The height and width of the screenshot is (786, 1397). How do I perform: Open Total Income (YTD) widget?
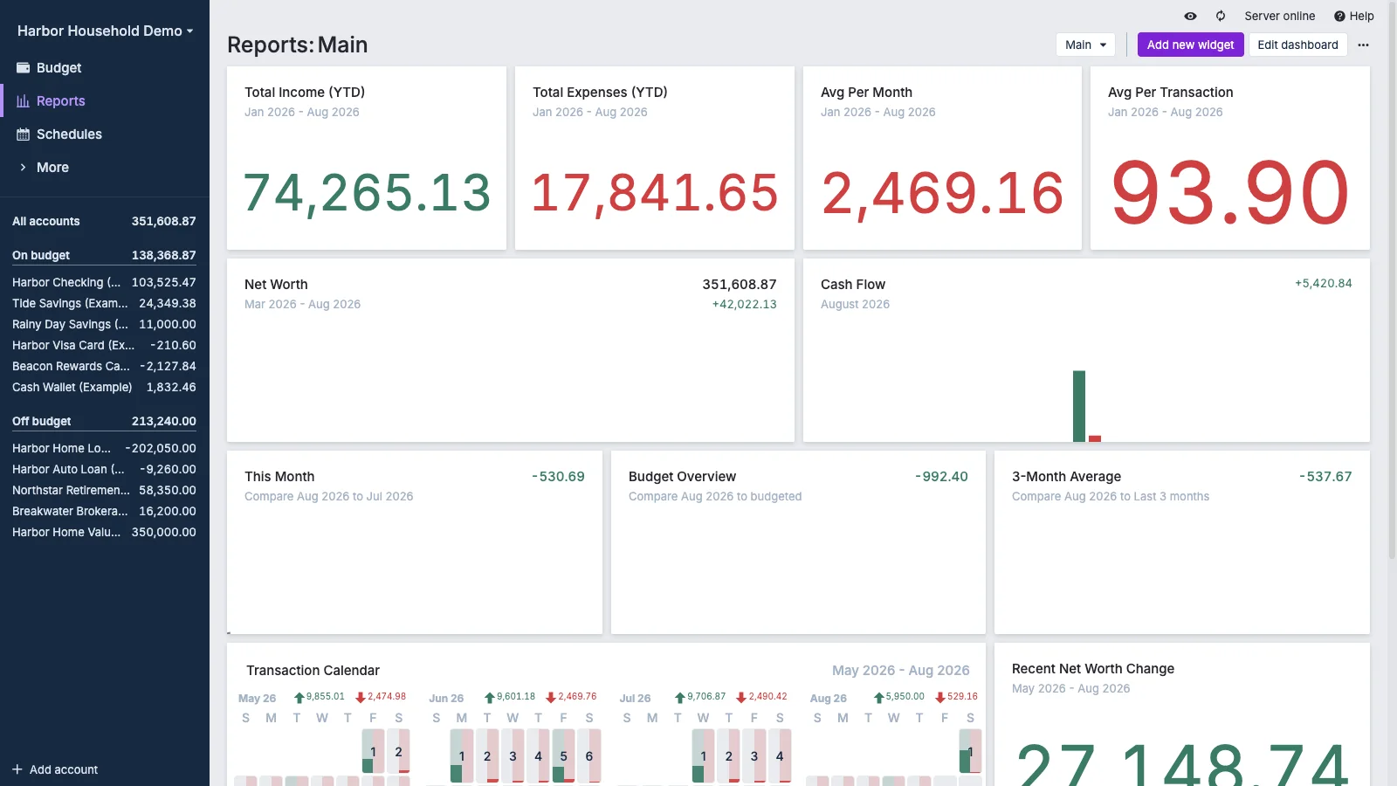[x=367, y=158]
